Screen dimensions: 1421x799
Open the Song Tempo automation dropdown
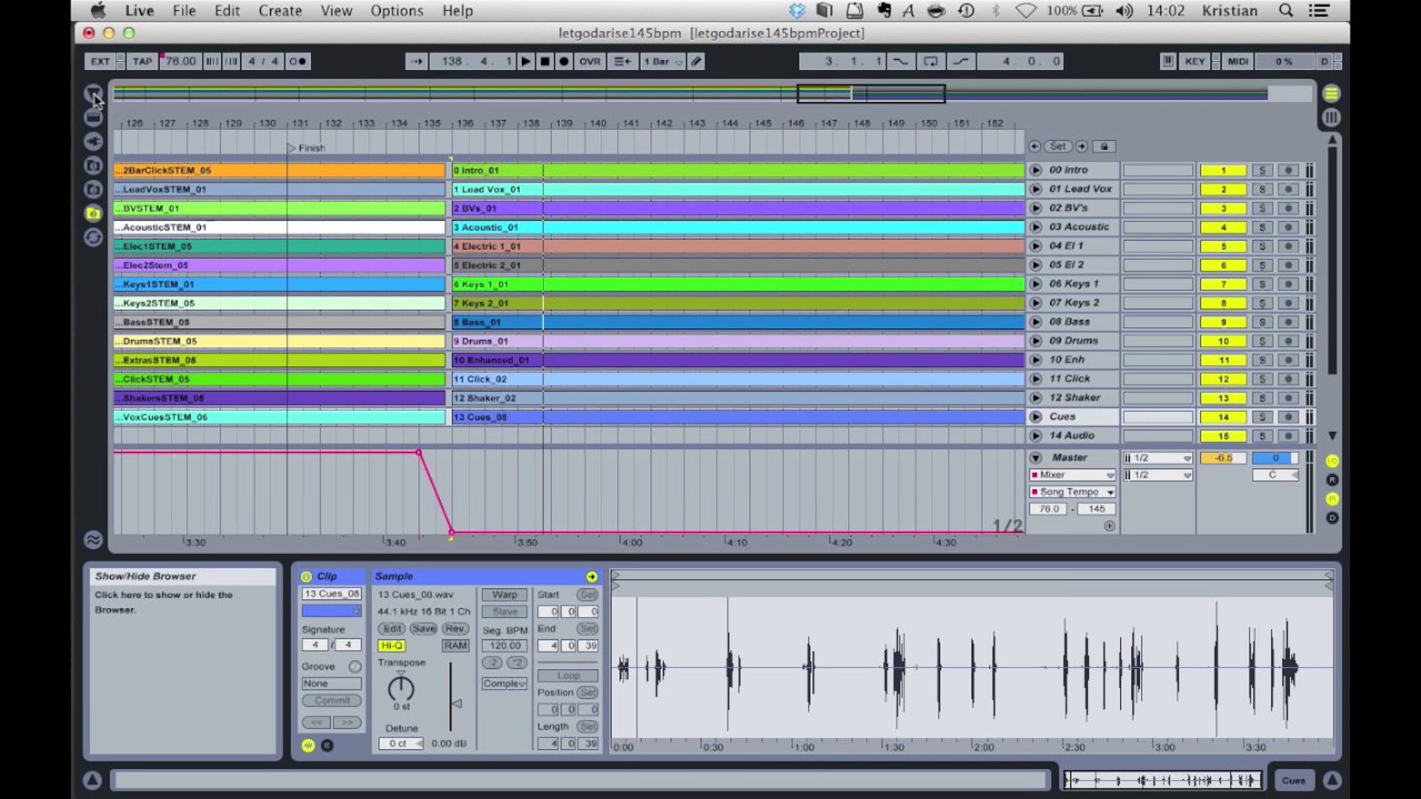pyautogui.click(x=1072, y=492)
